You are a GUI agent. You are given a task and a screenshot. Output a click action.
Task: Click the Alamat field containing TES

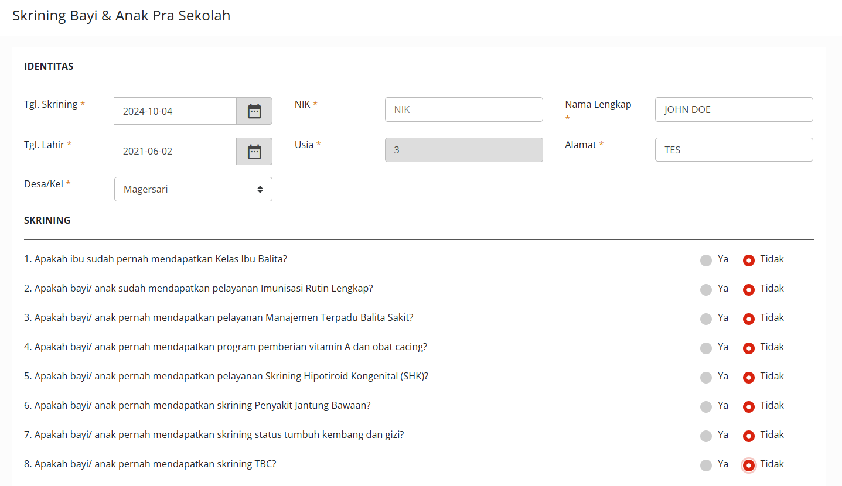pos(734,149)
